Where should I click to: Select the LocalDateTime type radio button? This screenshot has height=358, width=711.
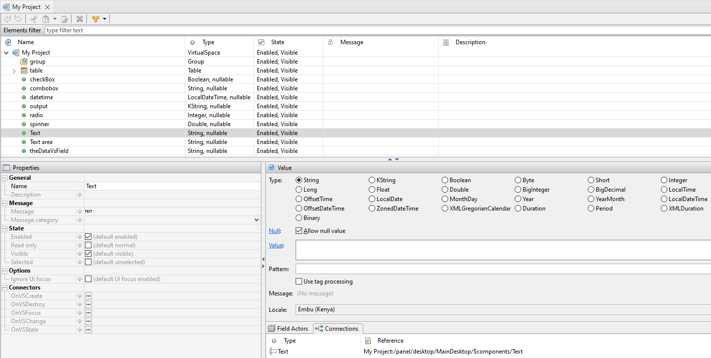(664, 199)
